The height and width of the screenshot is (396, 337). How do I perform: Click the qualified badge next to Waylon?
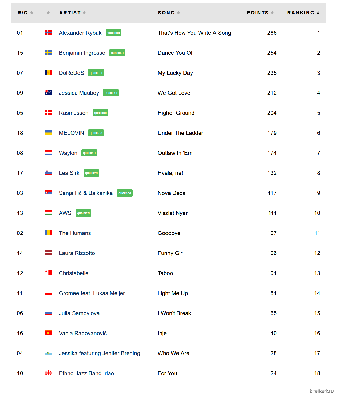point(89,153)
